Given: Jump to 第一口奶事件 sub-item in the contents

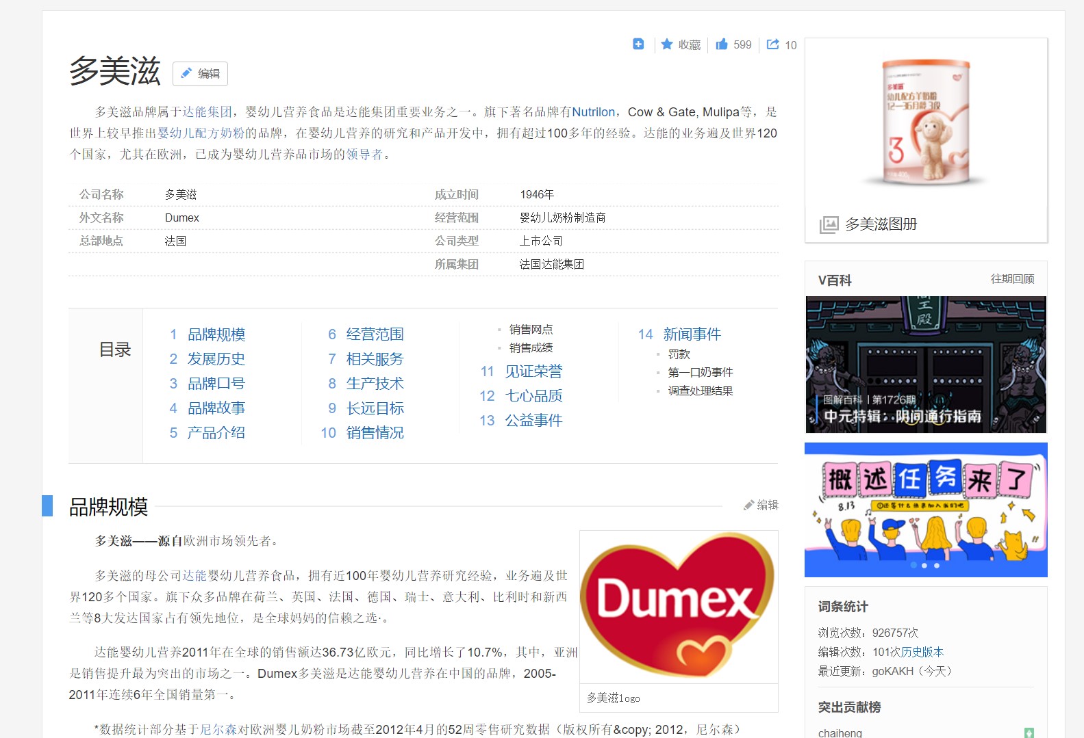Looking at the screenshot, I should pos(701,373).
